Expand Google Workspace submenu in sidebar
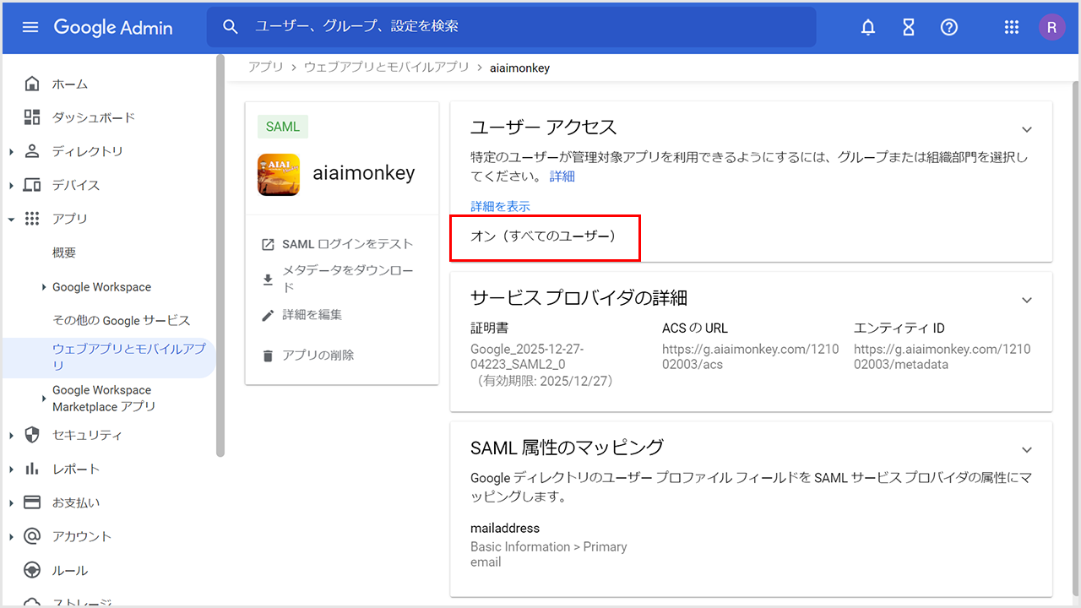 [x=44, y=287]
